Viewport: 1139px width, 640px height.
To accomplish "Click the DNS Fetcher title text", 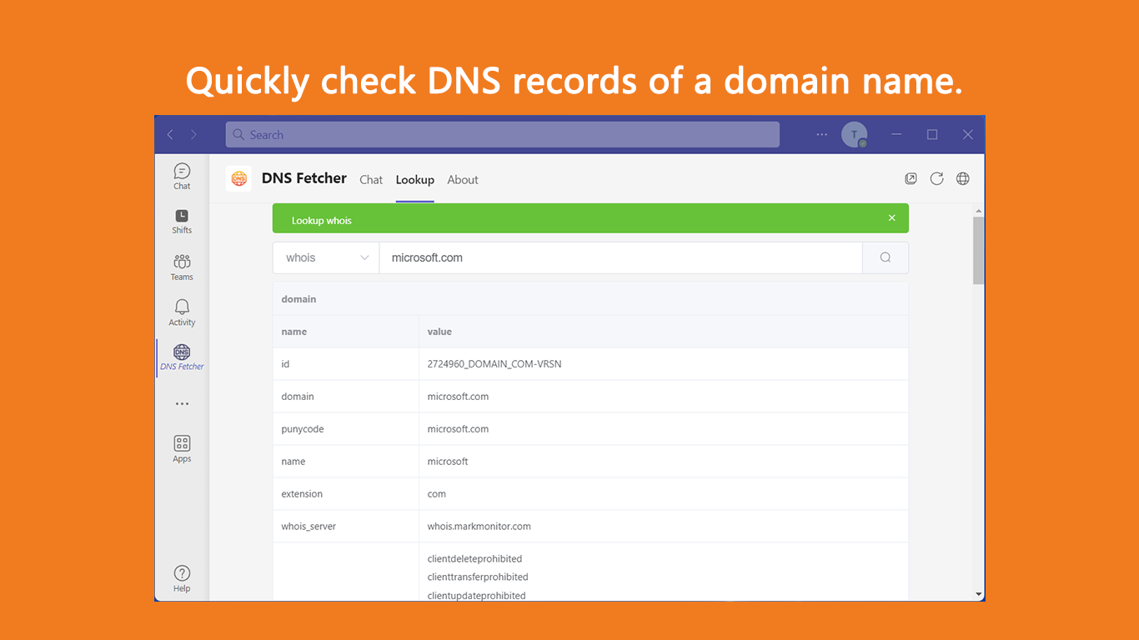I will (304, 177).
